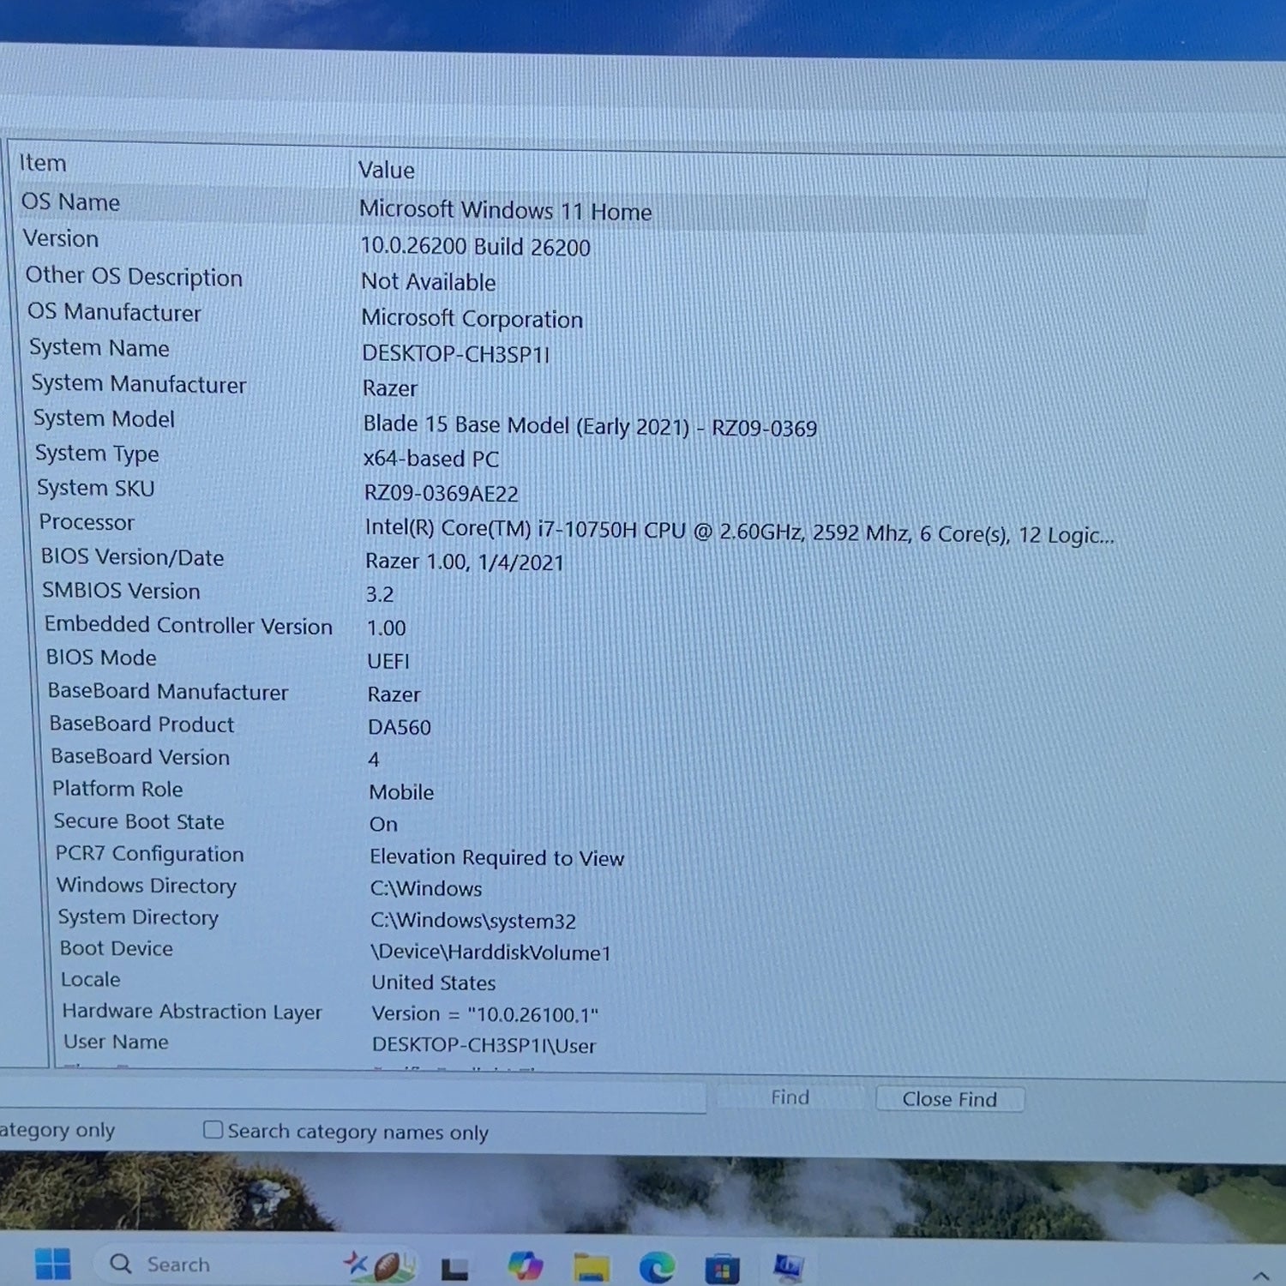Select the Platform Role row

point(117,789)
